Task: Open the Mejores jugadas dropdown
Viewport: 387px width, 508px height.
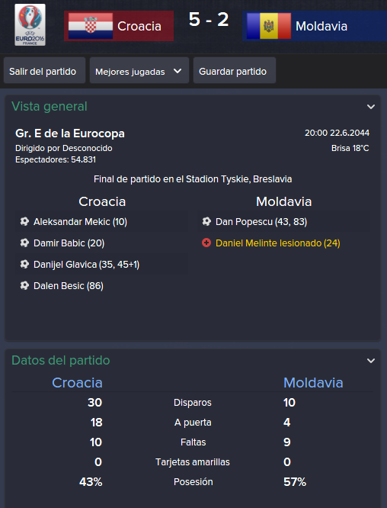Action: point(139,71)
